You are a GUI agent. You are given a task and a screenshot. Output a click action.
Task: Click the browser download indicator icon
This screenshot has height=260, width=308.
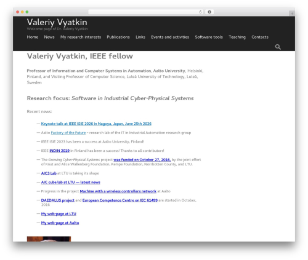coord(209,12)
